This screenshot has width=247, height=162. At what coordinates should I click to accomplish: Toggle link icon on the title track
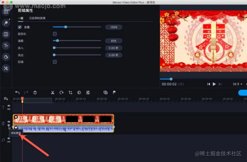[9, 109]
